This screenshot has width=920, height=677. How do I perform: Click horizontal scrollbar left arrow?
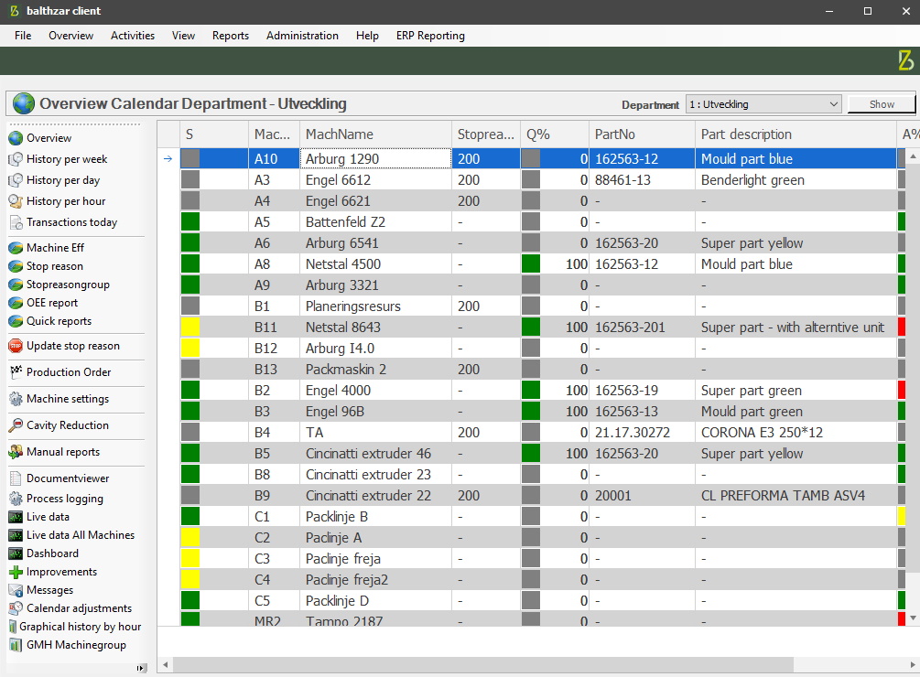(x=166, y=665)
